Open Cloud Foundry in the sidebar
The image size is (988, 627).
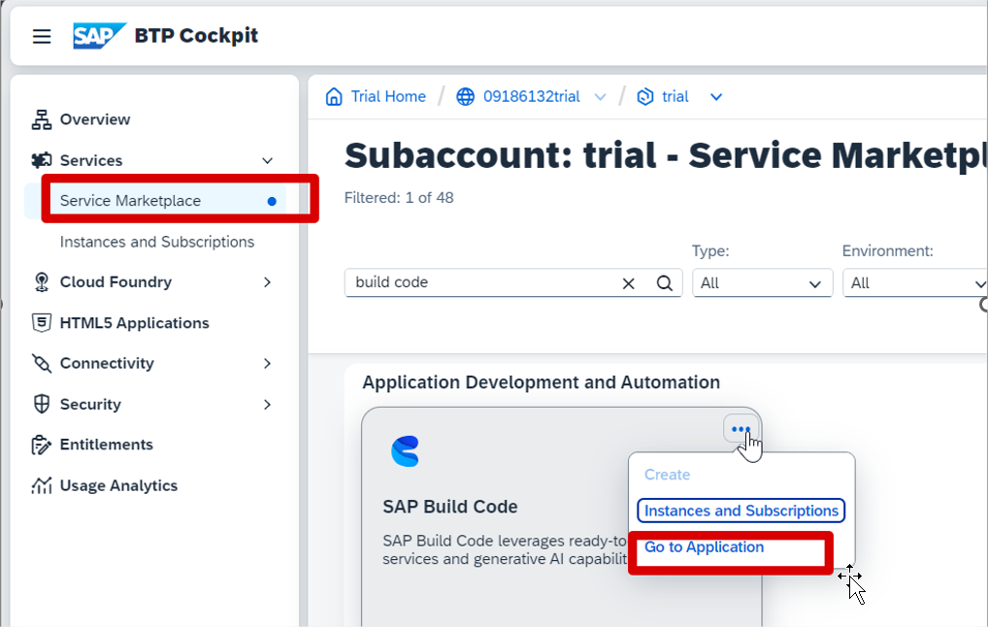[115, 281]
